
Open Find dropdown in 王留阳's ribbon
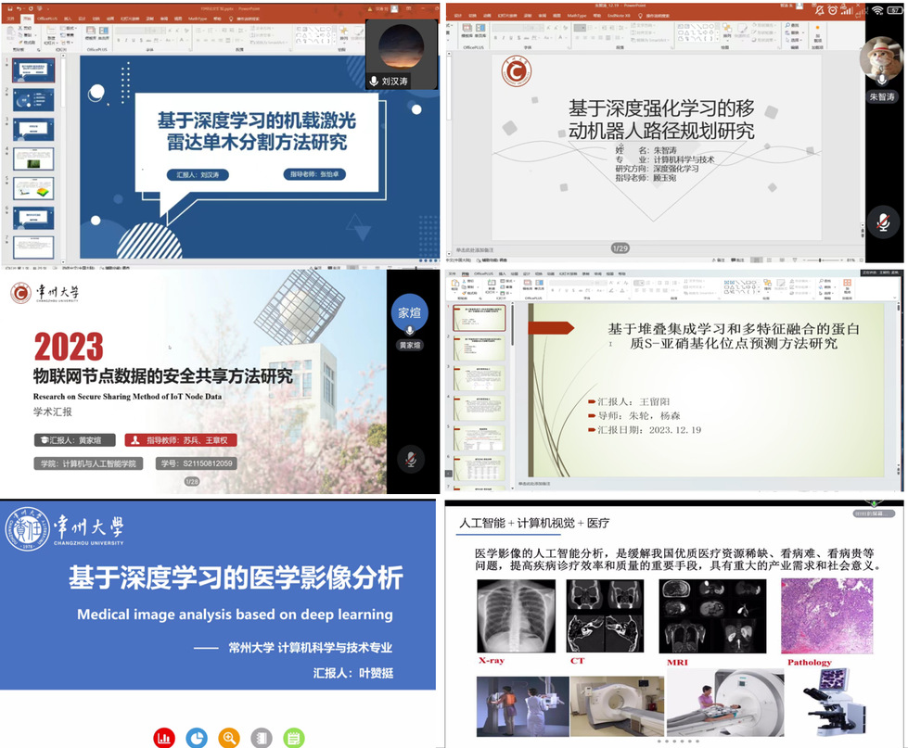(x=825, y=280)
